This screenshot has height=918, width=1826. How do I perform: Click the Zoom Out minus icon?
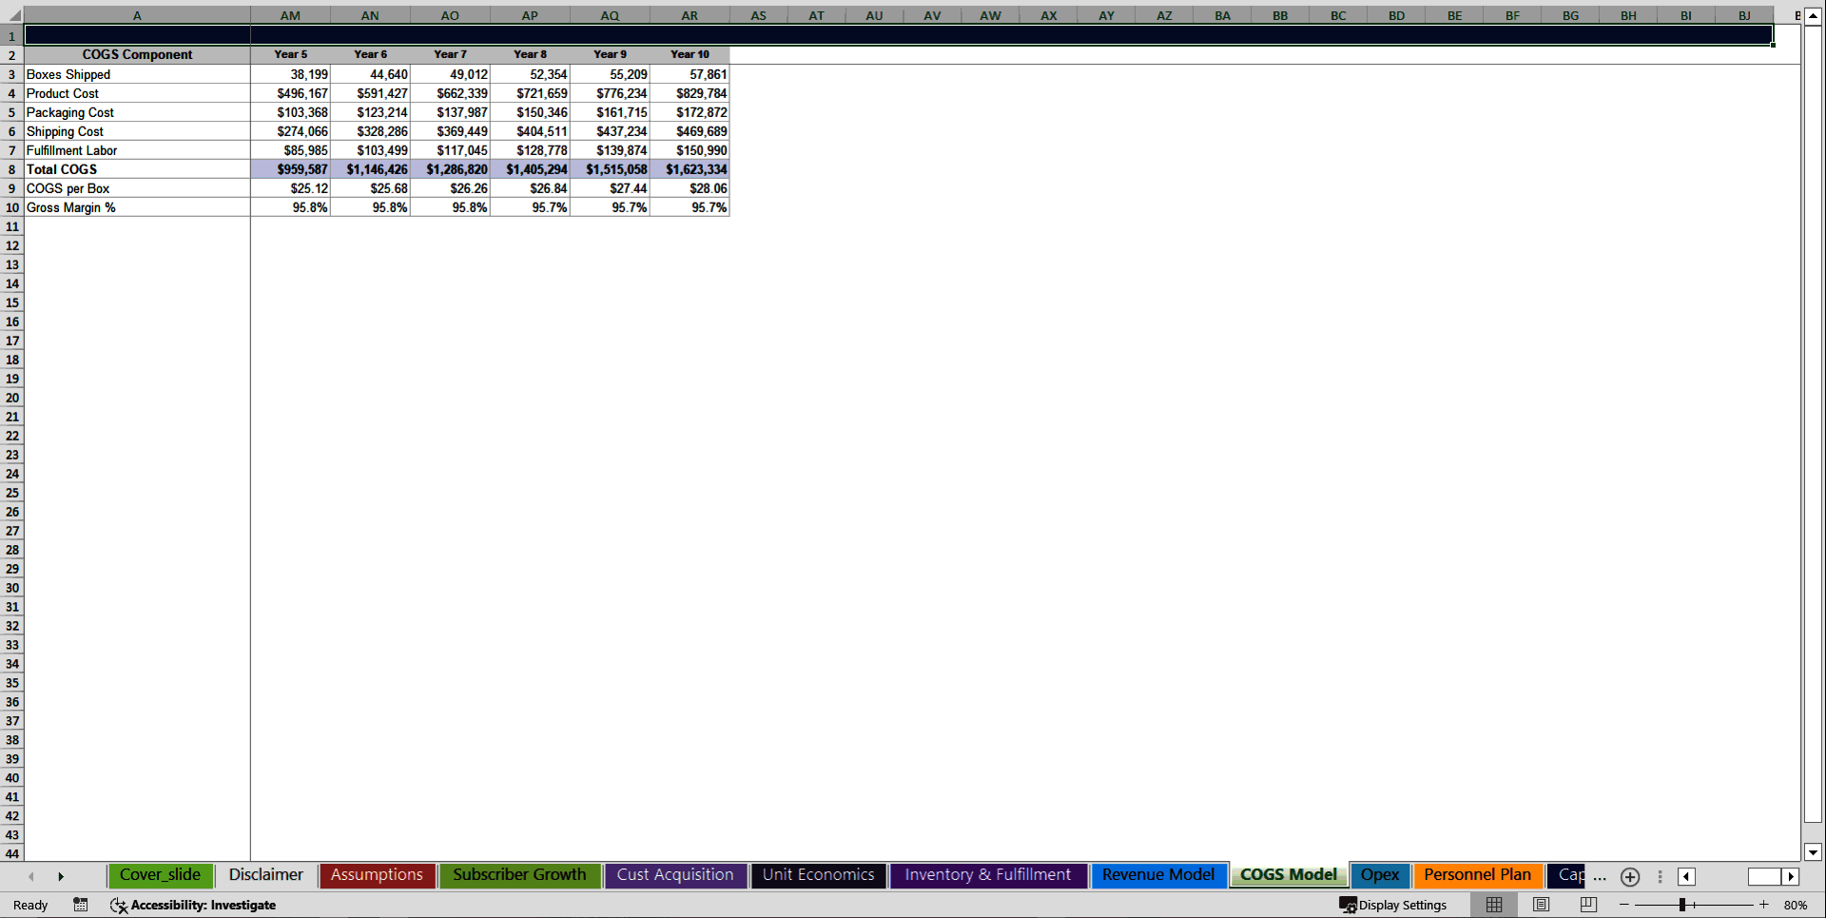(x=1623, y=905)
